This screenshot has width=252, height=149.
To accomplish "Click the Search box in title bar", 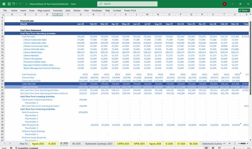I will pos(127,4).
